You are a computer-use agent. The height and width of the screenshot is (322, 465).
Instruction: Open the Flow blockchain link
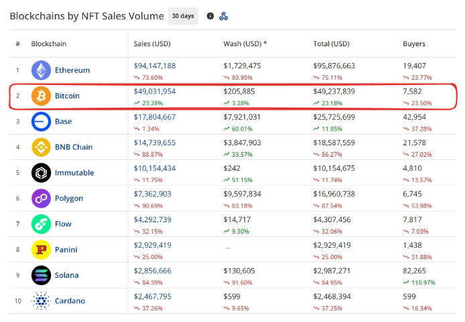[63, 224]
